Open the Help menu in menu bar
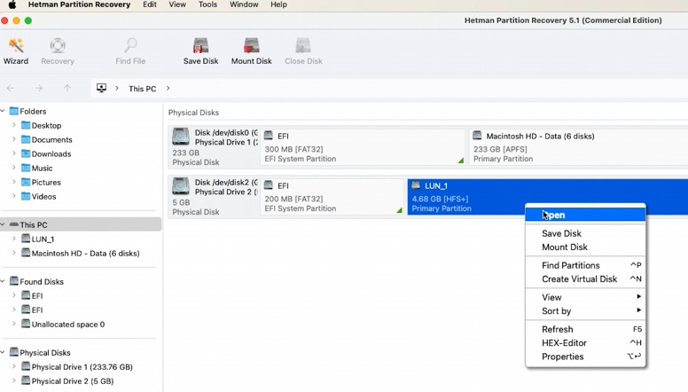 [x=278, y=4]
